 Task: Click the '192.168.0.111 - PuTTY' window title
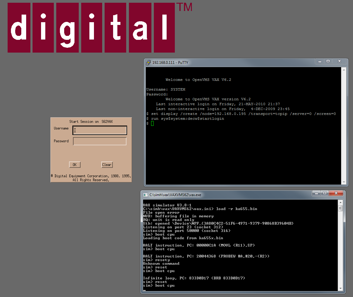click(170, 63)
